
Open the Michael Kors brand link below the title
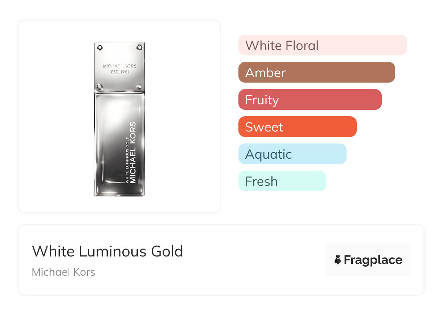coord(64,272)
